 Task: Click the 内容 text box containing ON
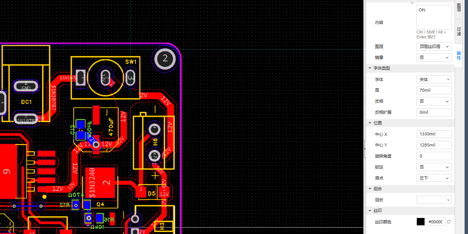[x=434, y=17]
